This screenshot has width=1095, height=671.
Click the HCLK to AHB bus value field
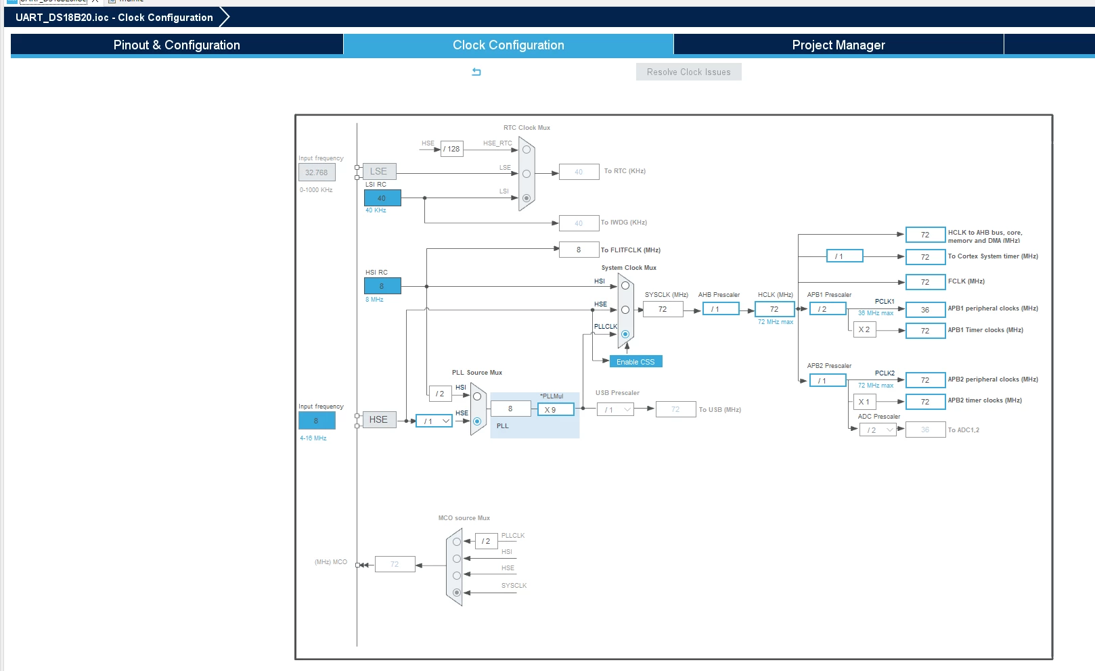pyautogui.click(x=925, y=235)
